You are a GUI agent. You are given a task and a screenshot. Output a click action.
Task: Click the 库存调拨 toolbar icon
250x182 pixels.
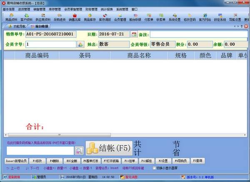(105, 17)
